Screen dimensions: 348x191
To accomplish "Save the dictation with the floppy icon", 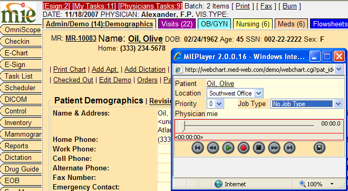I will tap(320, 148).
